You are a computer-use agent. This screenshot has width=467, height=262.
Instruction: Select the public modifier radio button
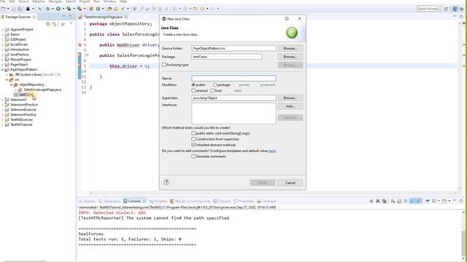[x=193, y=85]
